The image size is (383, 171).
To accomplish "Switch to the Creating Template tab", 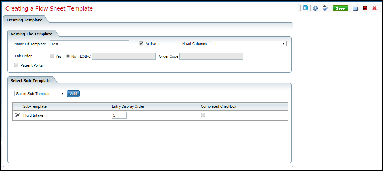I will 24,20.
